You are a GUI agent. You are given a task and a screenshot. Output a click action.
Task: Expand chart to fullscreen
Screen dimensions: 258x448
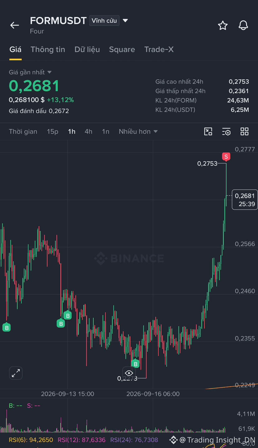pos(16,373)
